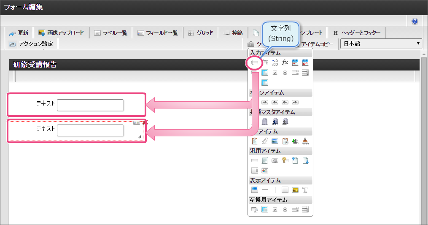Screen dimensions: 428x225
Task: Select the script scroll document icon
Action: [265, 160]
